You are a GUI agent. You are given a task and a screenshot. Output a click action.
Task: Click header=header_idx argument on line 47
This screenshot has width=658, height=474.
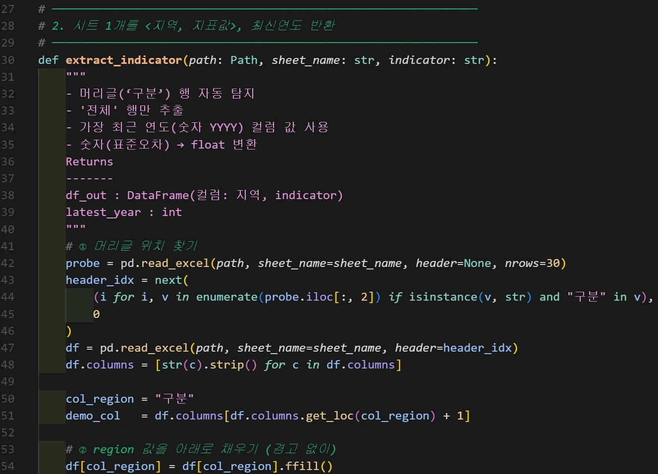click(453, 348)
